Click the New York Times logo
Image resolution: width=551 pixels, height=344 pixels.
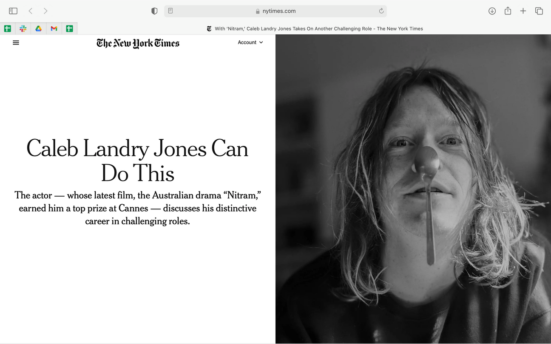(x=138, y=43)
